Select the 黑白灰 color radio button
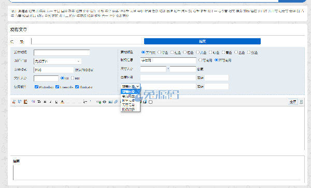The width and height of the screenshot is (311, 188). [143, 52]
